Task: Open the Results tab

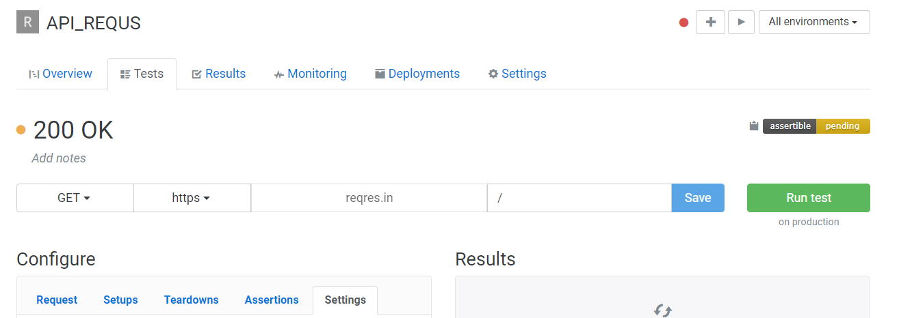Action: click(x=218, y=74)
